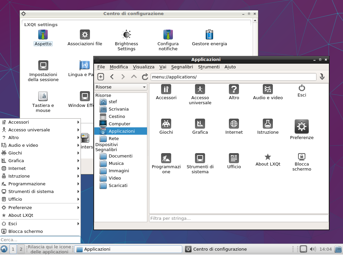
Task: Select Blocca schermo in start menu
Action: click(x=26, y=231)
